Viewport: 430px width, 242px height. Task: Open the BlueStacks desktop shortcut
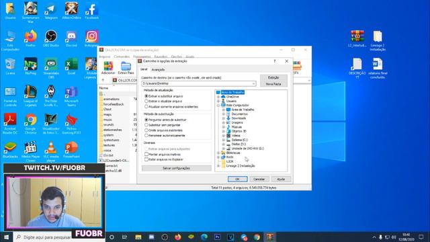[10, 150]
